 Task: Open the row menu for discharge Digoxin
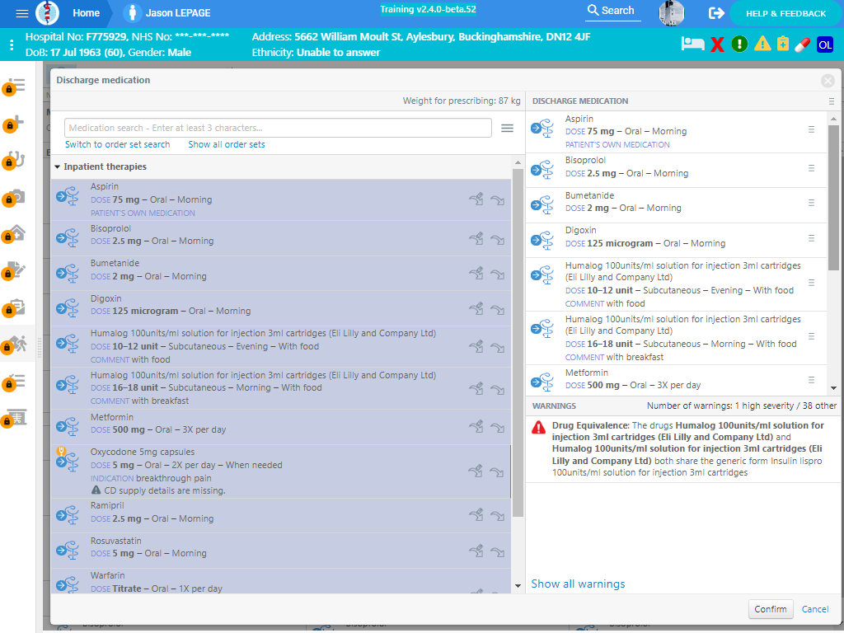(x=811, y=238)
